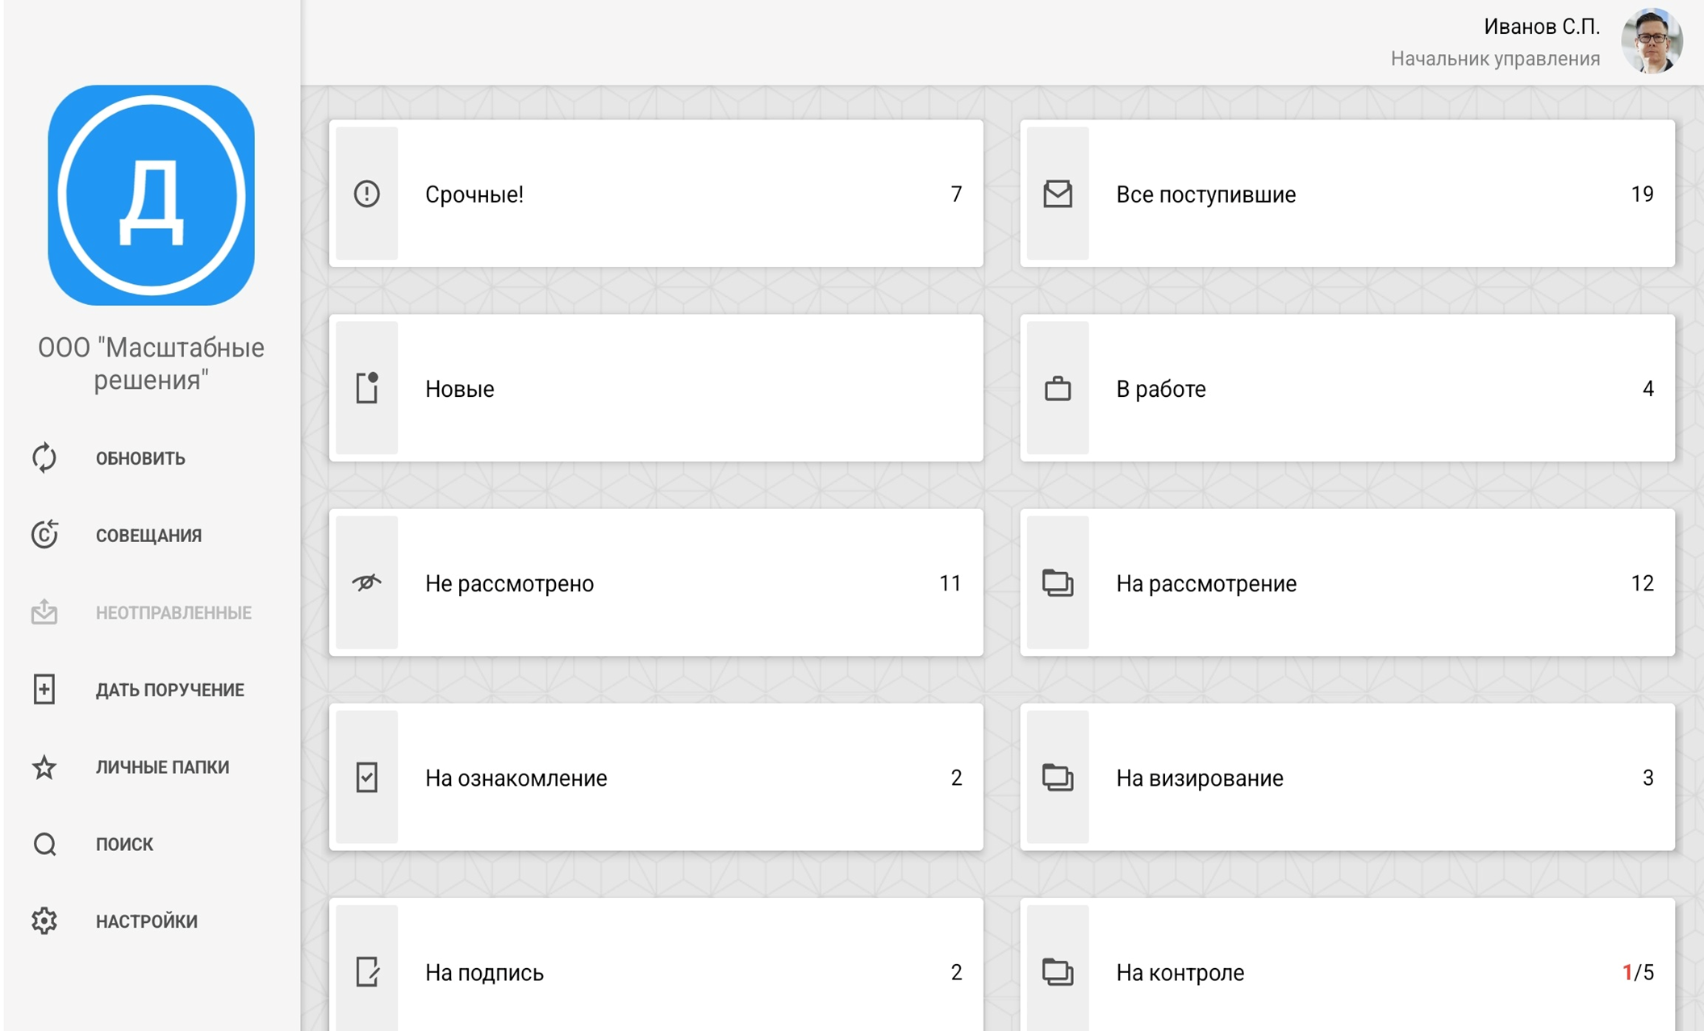Click the star icon beside Личные папки
The height and width of the screenshot is (1031, 1704).
point(44,766)
